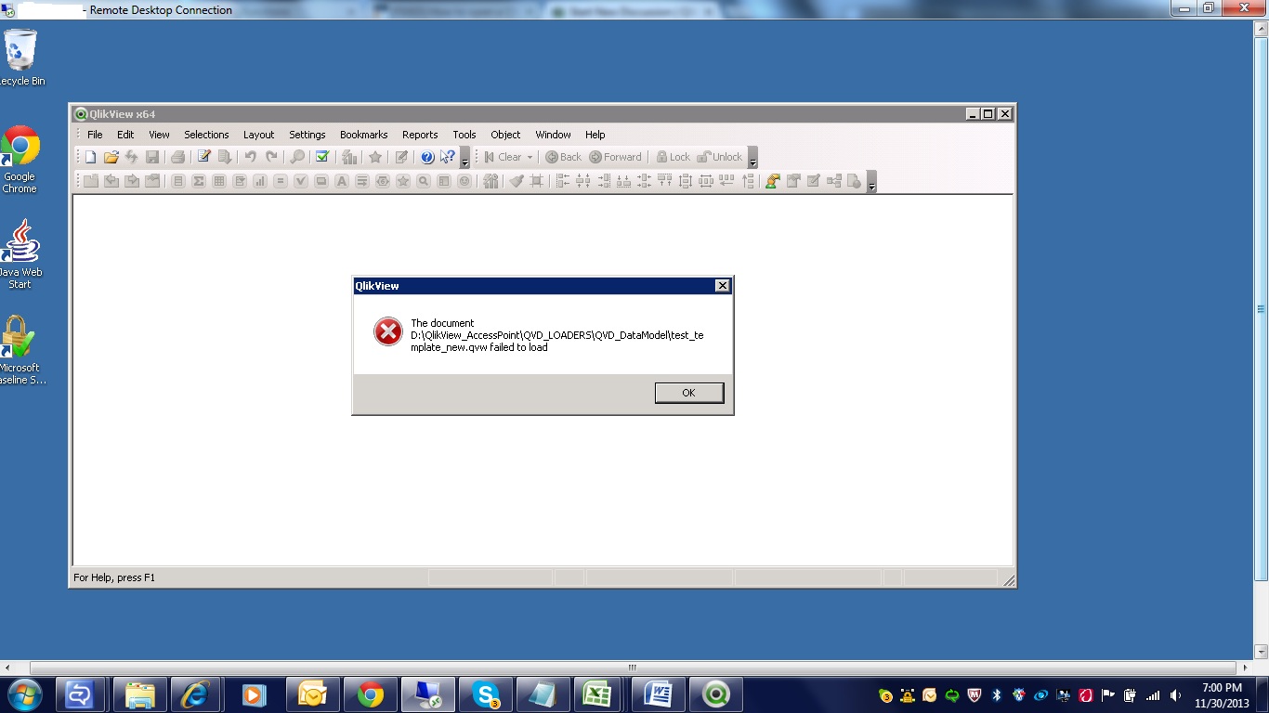Viewport: 1269px width, 713px height.
Task: Open Skype from the taskbar
Action: pyautogui.click(x=486, y=694)
